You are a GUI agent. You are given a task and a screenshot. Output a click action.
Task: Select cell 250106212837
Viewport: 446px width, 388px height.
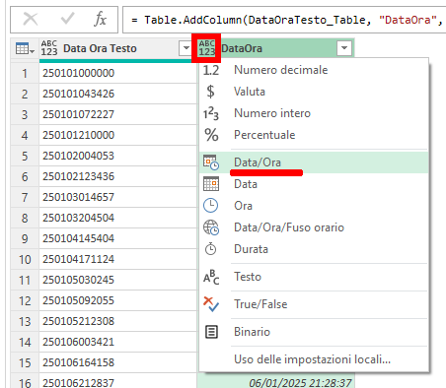[117, 381]
